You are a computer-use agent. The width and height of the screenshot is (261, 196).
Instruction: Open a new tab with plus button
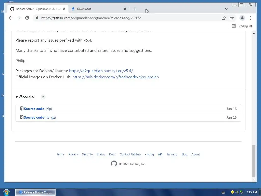coord(135,9)
